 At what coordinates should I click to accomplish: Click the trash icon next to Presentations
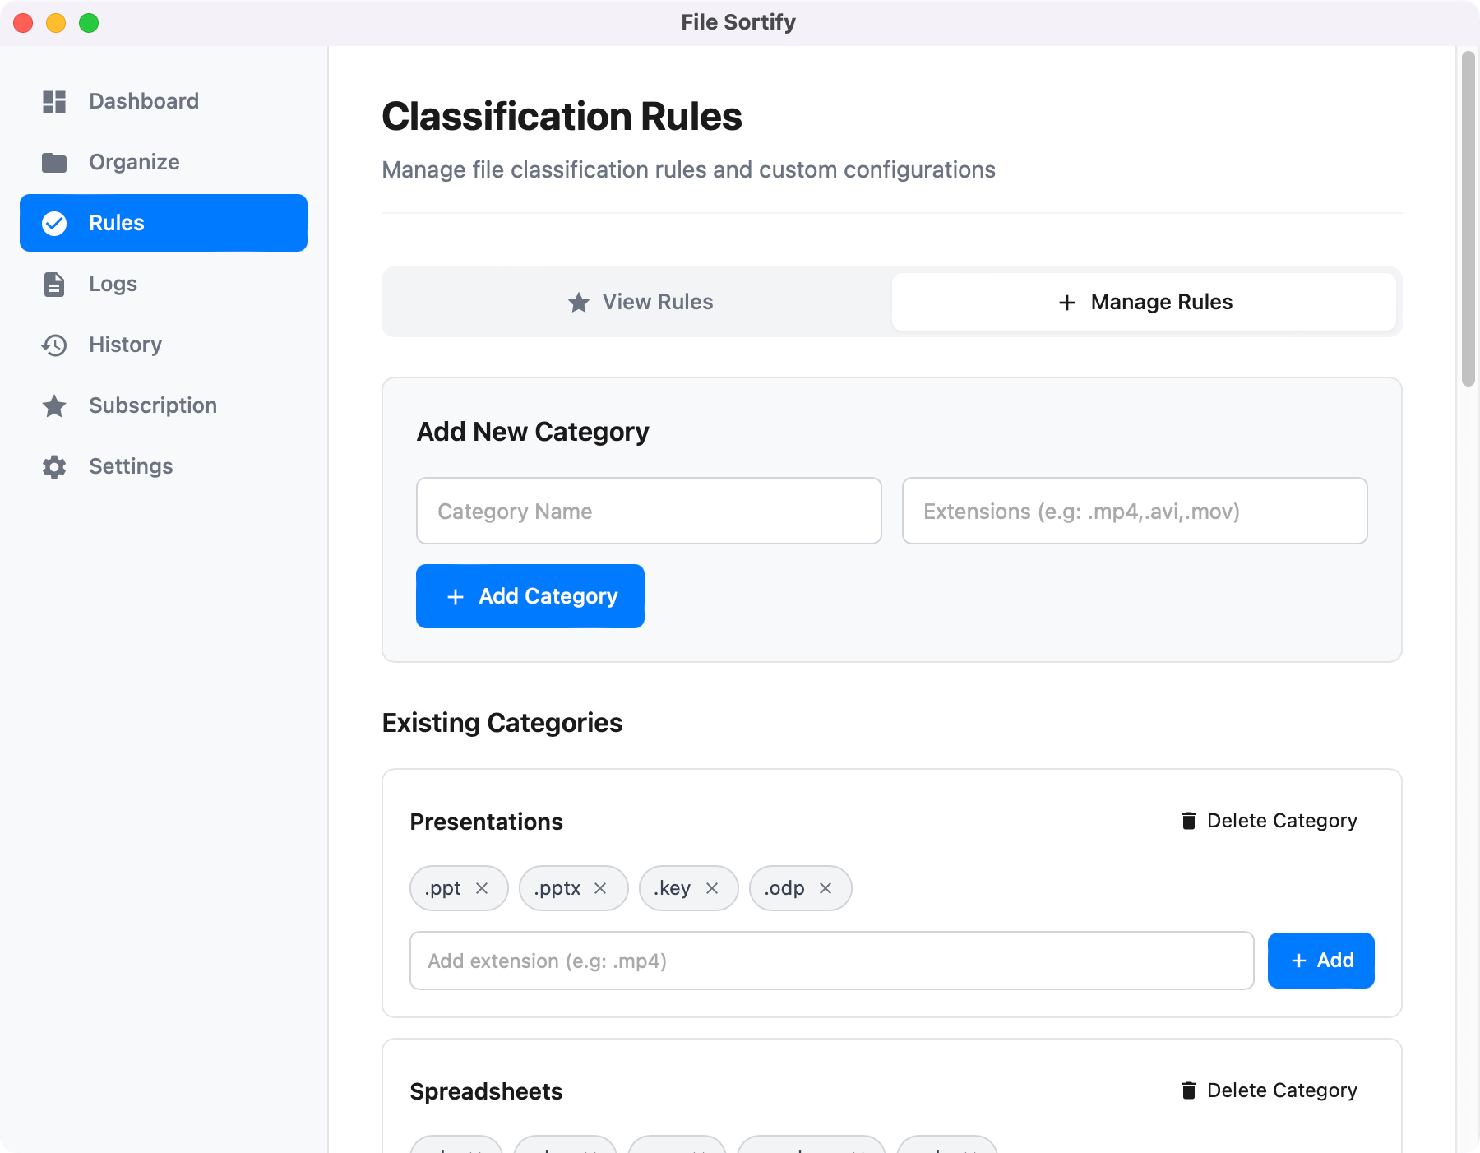(1187, 820)
